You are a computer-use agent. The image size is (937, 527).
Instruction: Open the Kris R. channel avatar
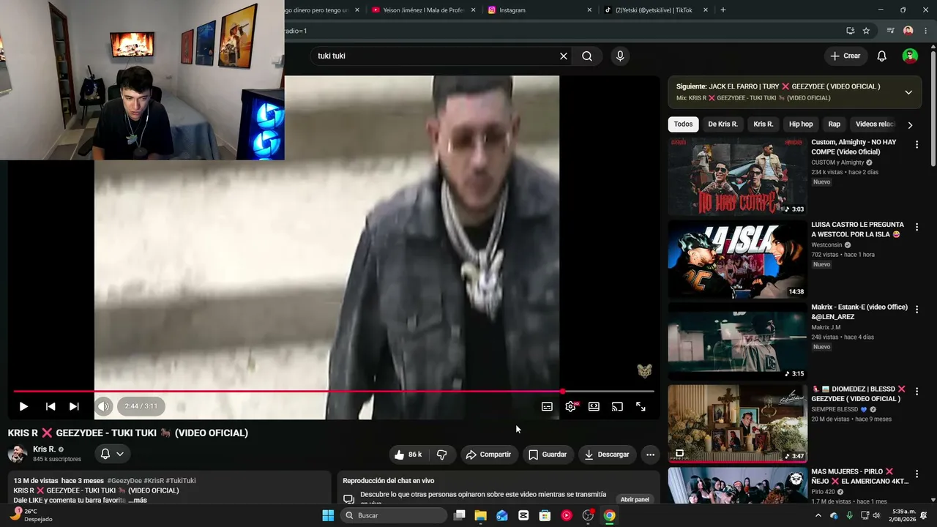point(18,454)
